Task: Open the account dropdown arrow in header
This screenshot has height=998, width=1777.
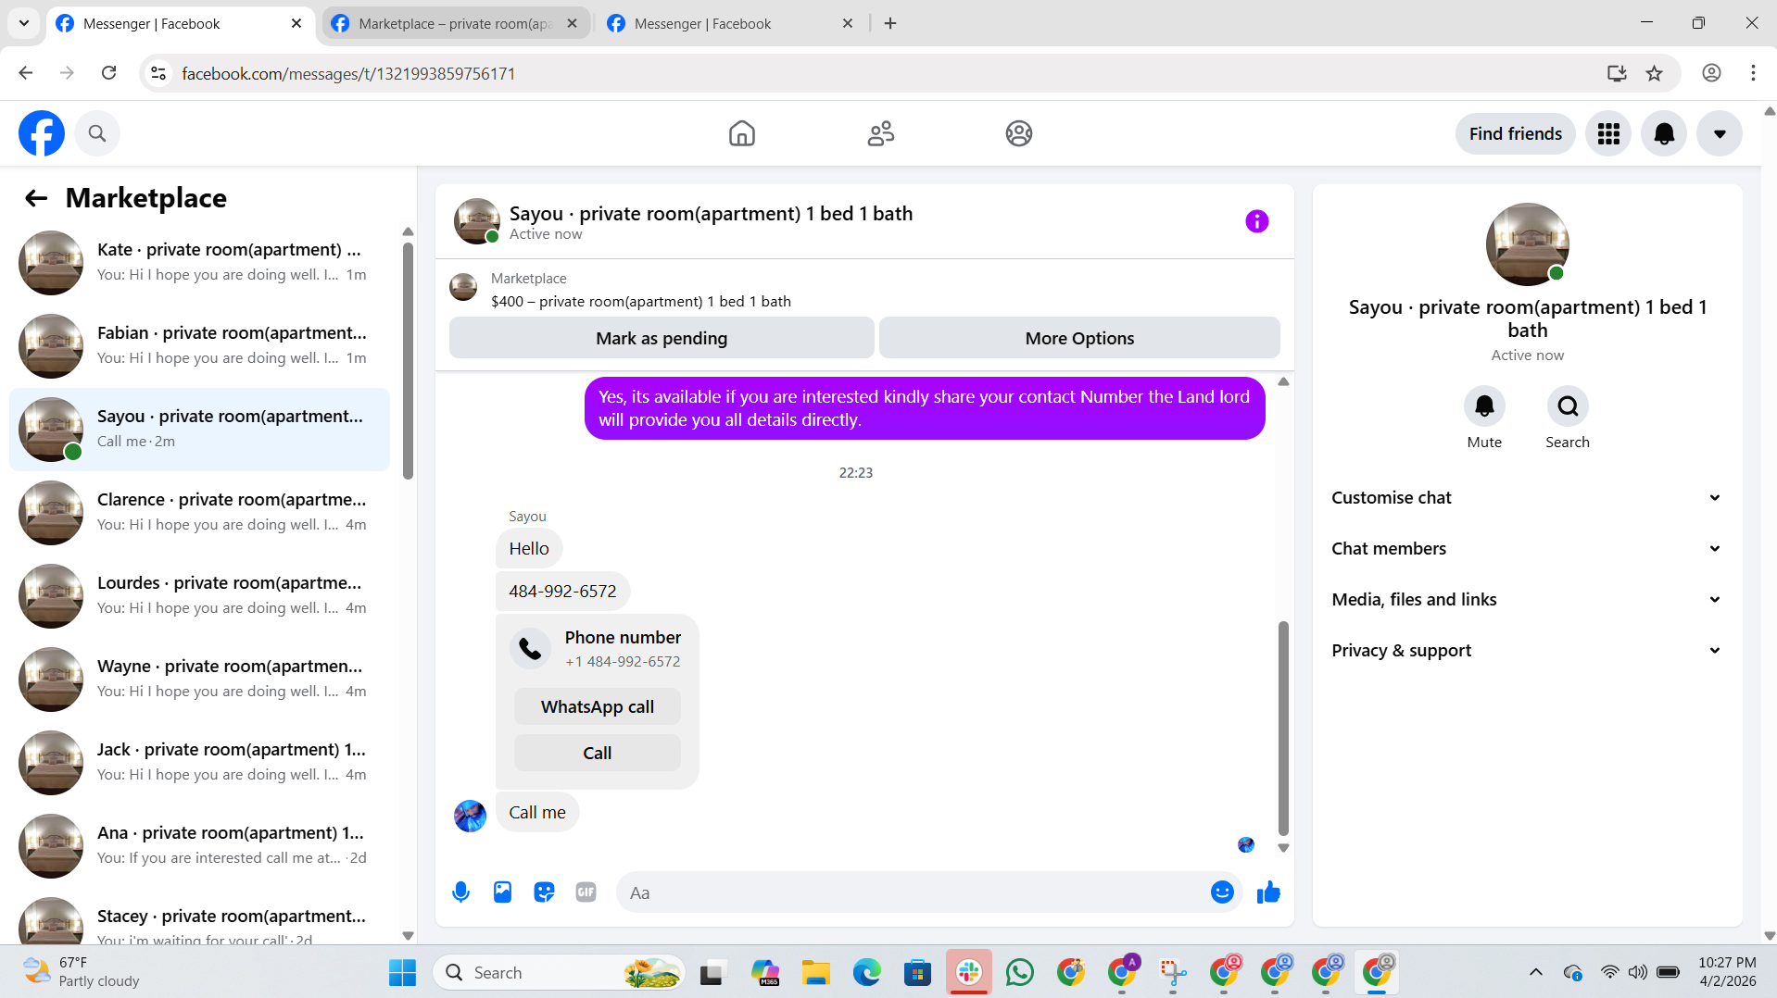Action: tap(1720, 134)
